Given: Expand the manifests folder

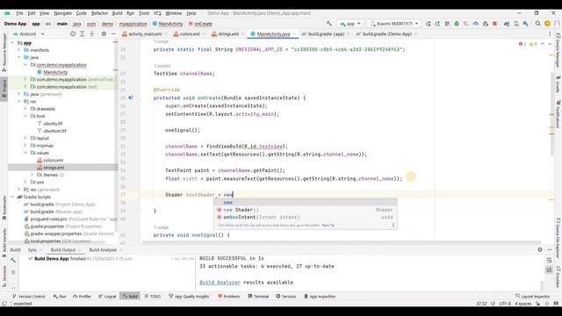Looking at the screenshot, I should (x=19, y=50).
